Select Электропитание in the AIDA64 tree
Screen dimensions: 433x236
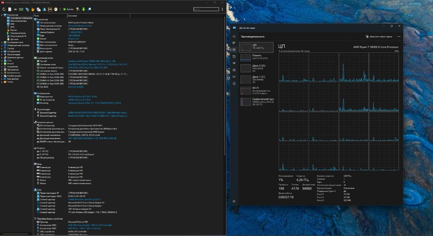(x=16, y=33)
